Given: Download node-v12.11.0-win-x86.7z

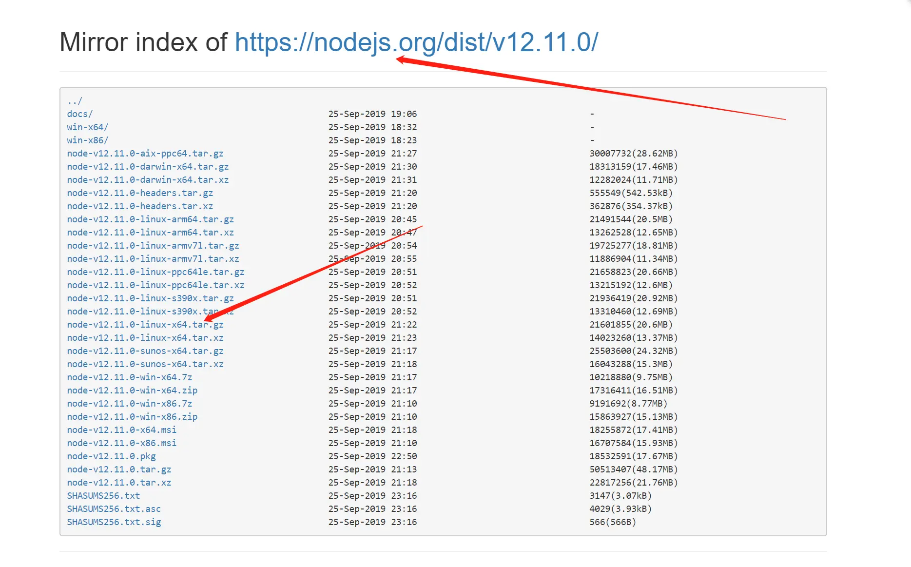Looking at the screenshot, I should 130,404.
